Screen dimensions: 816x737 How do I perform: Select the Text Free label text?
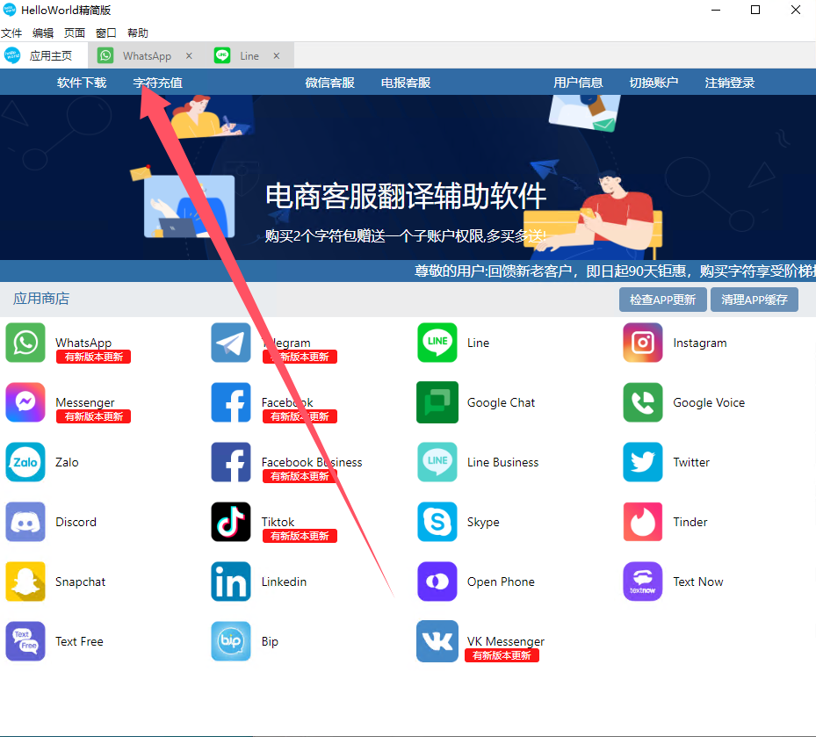pos(79,641)
